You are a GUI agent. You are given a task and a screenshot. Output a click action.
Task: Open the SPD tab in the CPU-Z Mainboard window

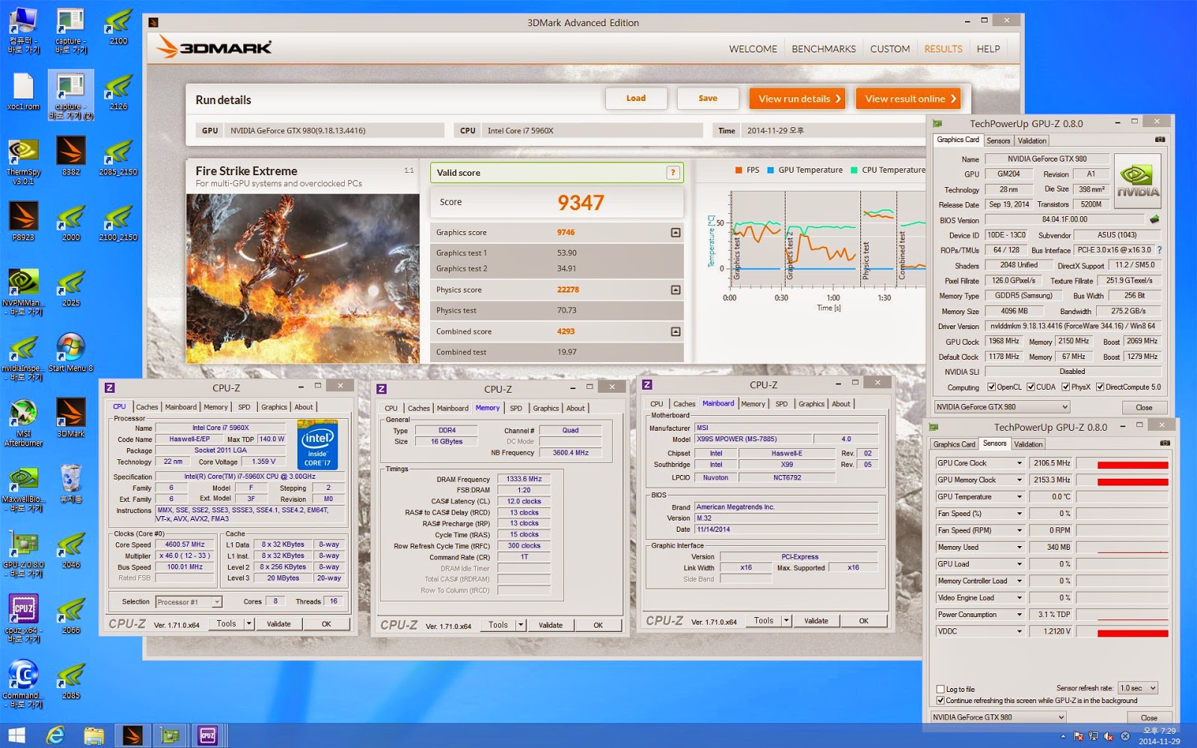point(781,404)
